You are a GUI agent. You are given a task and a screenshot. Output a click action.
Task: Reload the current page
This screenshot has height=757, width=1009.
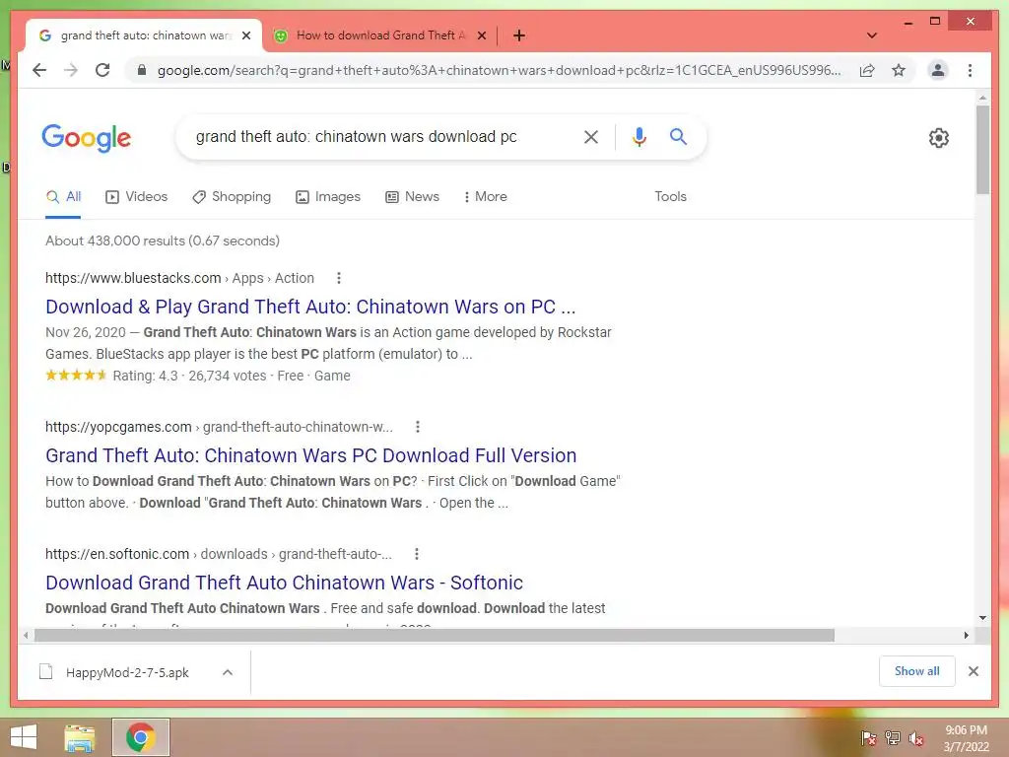pyautogui.click(x=102, y=70)
